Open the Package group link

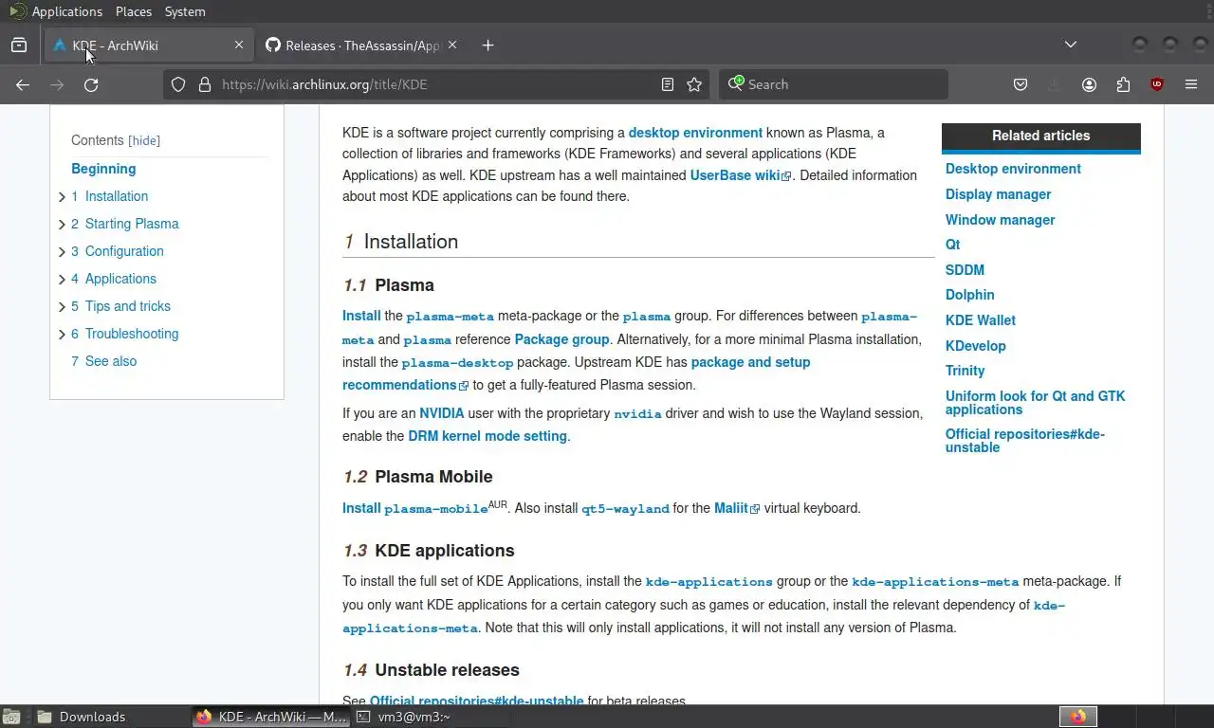click(561, 339)
